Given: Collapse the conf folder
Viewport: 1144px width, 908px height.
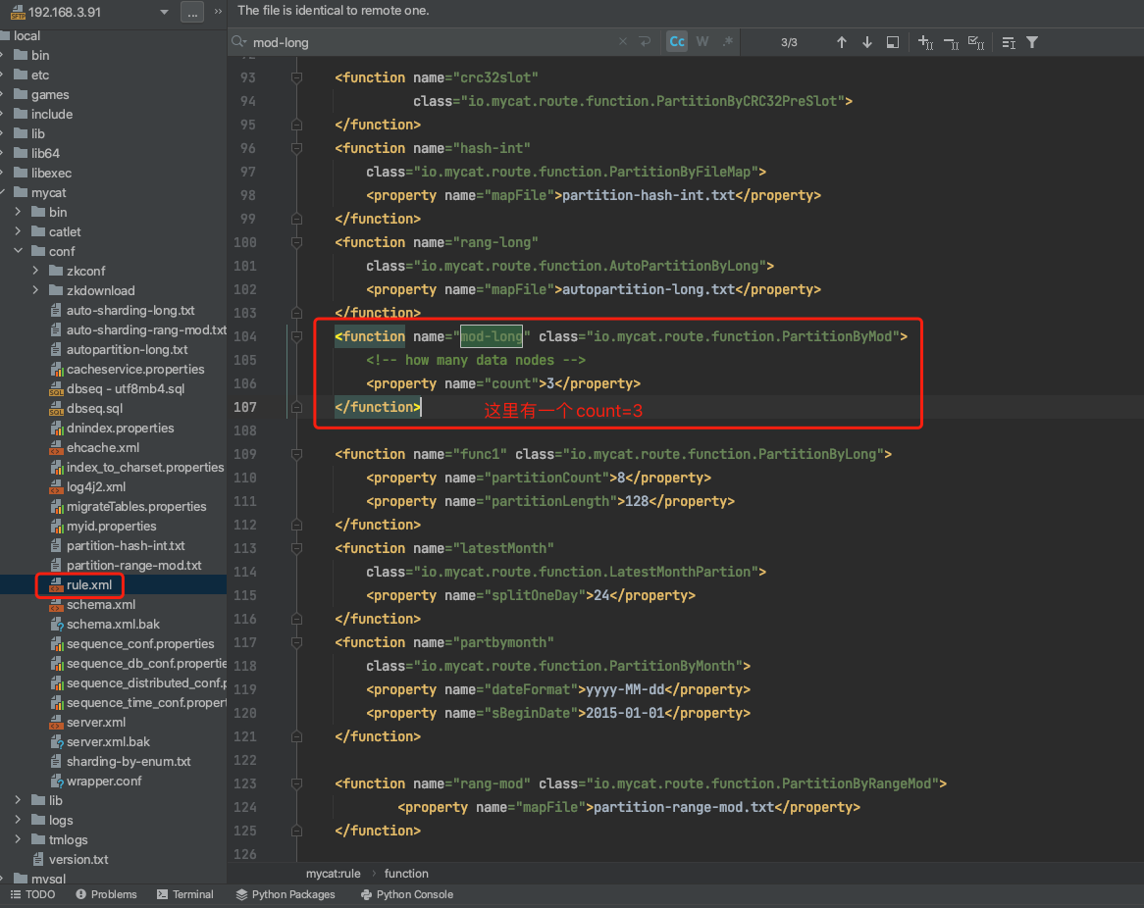Looking at the screenshot, I should [x=18, y=251].
